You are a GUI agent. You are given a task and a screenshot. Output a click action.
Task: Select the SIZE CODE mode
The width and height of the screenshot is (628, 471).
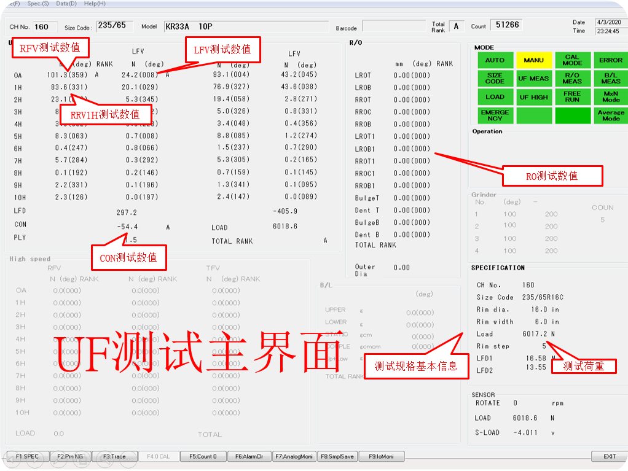pyautogui.click(x=495, y=79)
